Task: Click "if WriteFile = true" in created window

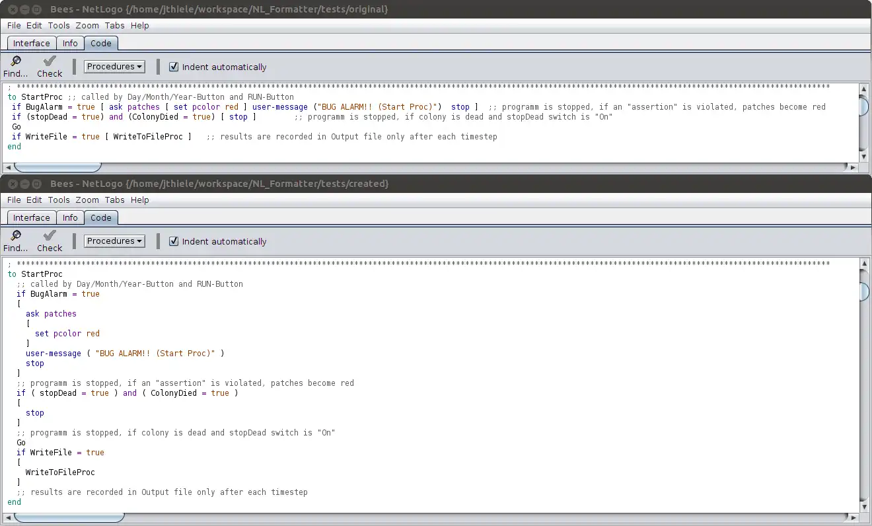Action: pyautogui.click(x=61, y=453)
